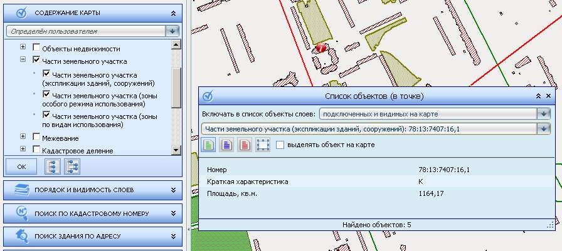Expand the Поиск по кадастровому номеру panel
562x251 pixels.
pyautogui.click(x=174, y=213)
